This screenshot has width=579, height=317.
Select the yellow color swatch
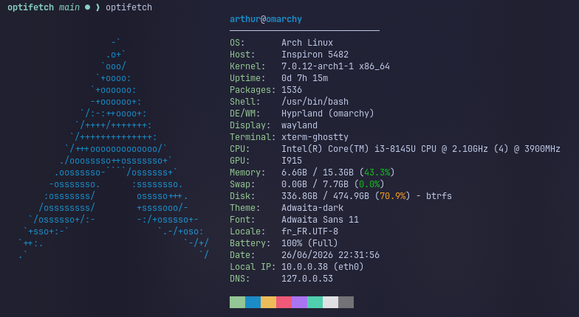(x=269, y=302)
